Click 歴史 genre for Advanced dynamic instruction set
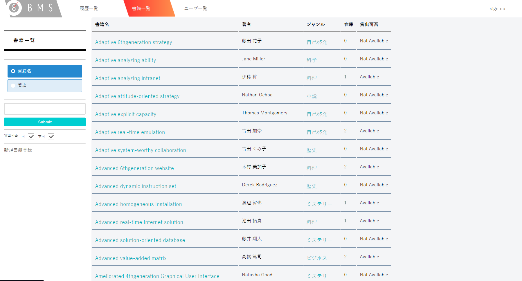Screen dimensions: 522x281 312,186
